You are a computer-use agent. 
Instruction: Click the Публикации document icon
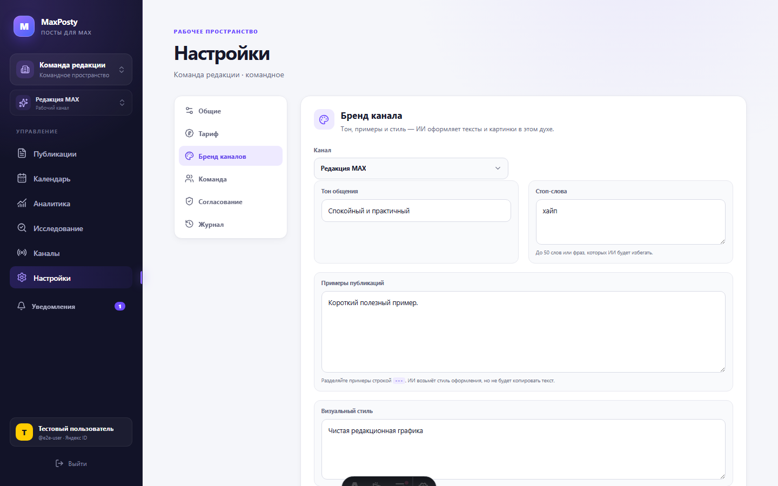[22, 153]
